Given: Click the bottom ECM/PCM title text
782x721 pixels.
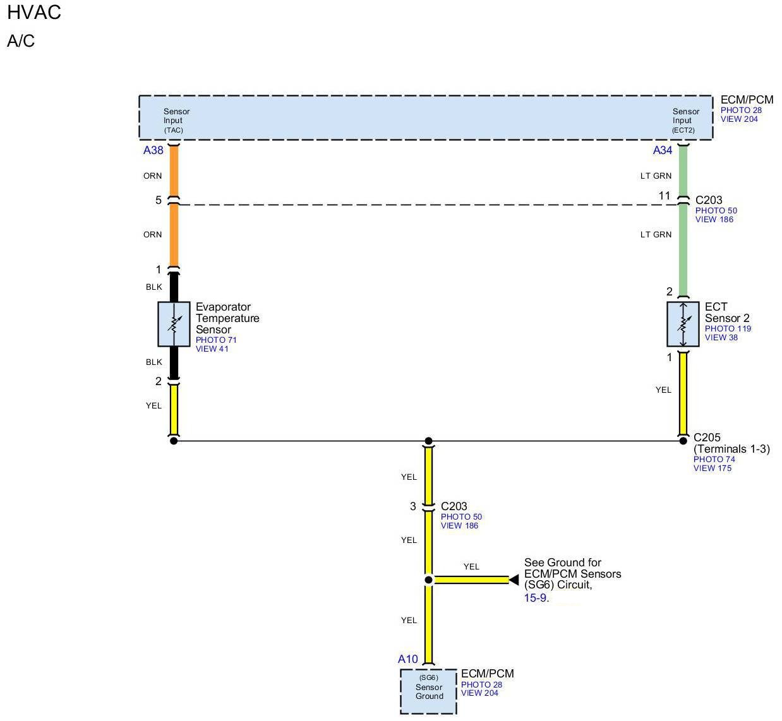Looking at the screenshot, I should click(x=487, y=674).
